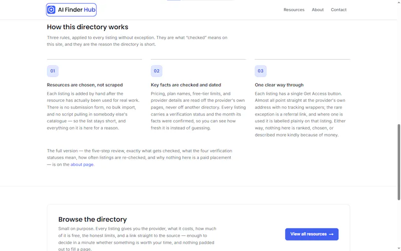
Task: Follow the 'about page' inline link
Action: [x=82, y=165]
